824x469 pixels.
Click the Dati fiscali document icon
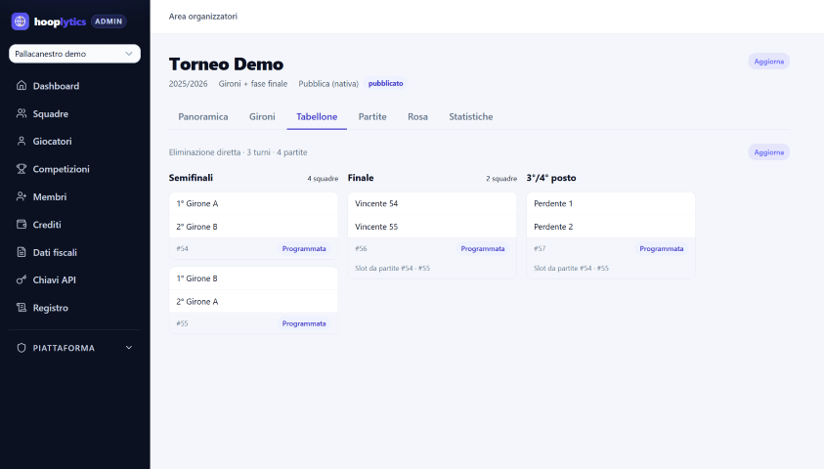[22, 252]
